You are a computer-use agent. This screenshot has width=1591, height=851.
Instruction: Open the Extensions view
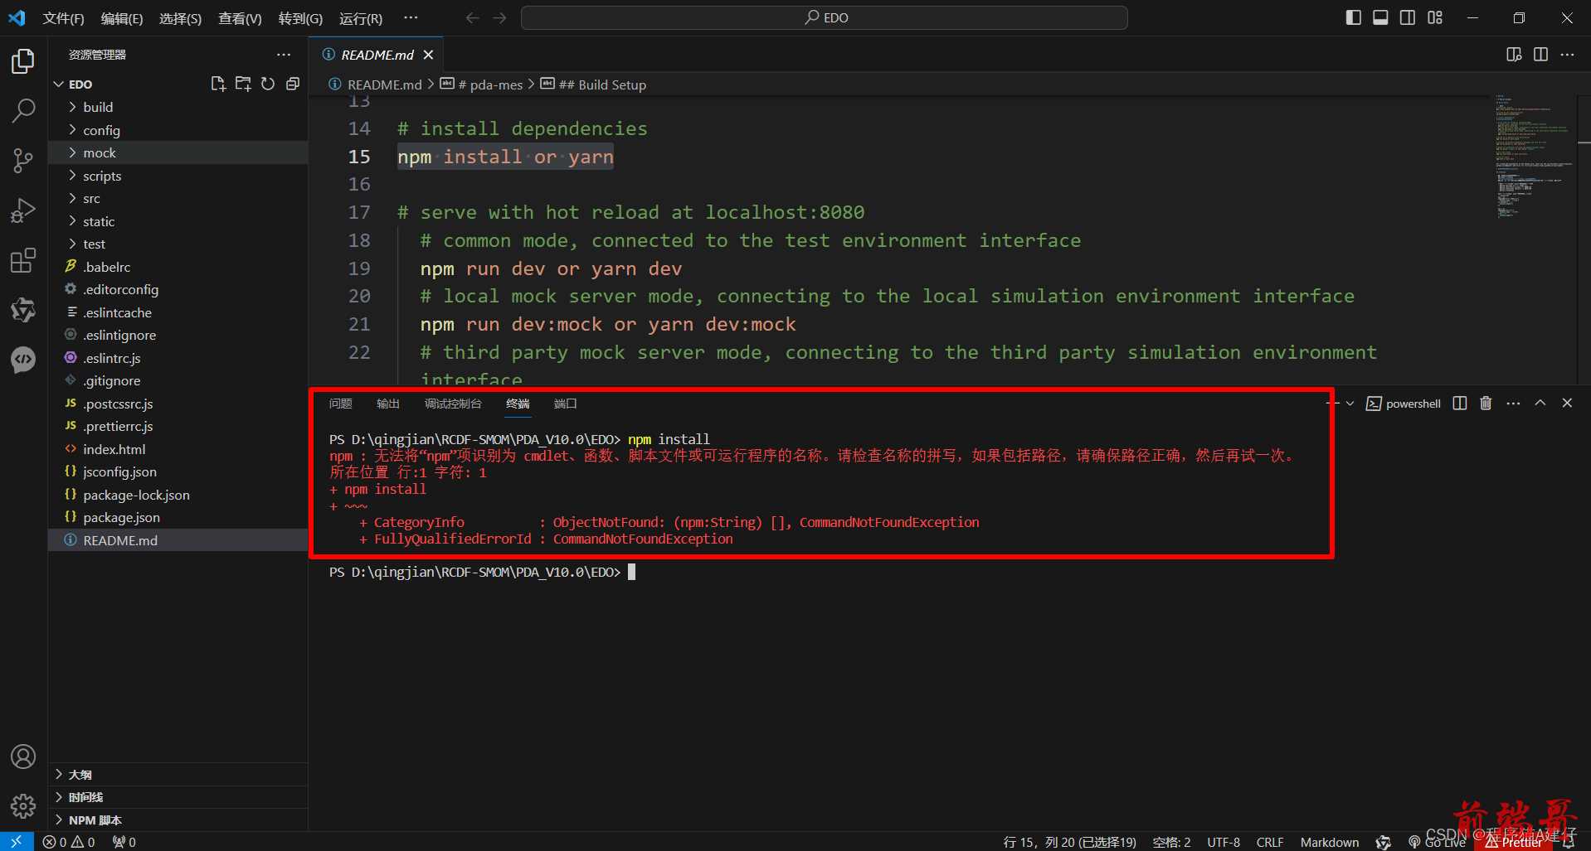coord(23,261)
